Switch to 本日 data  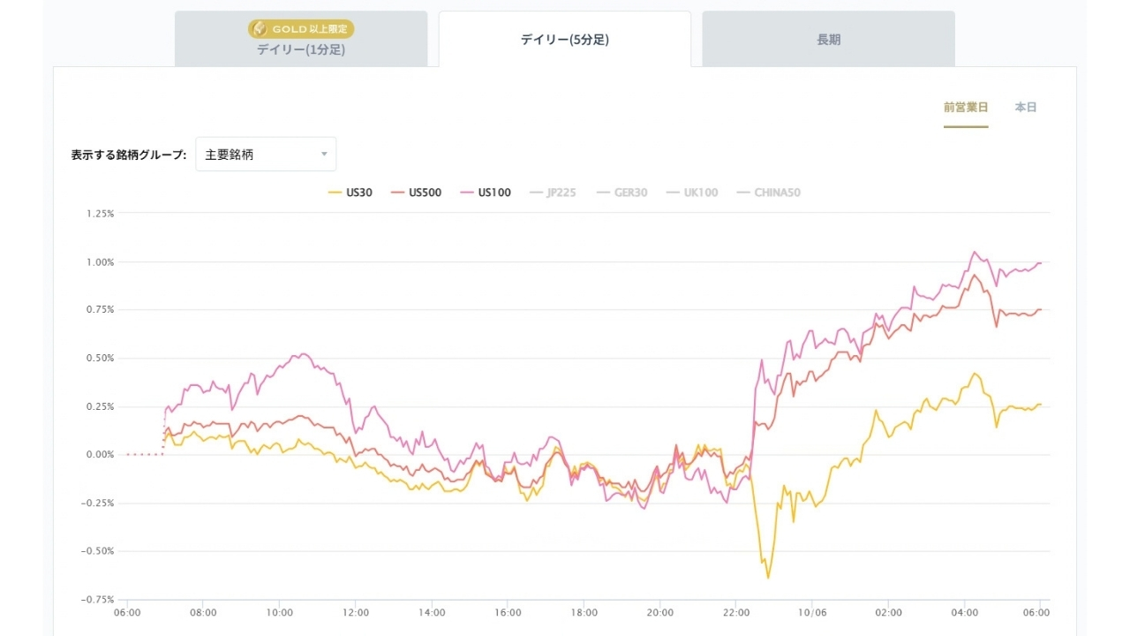point(1026,108)
